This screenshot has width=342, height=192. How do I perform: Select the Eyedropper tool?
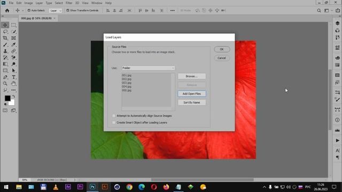[x=13, y=45]
